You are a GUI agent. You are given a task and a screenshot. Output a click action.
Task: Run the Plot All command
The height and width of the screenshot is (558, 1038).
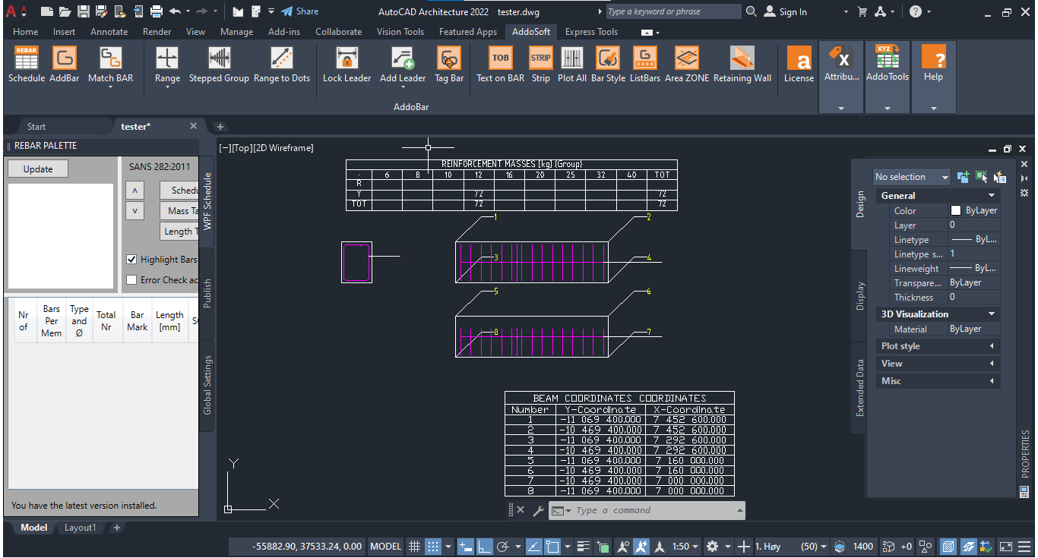coord(572,64)
